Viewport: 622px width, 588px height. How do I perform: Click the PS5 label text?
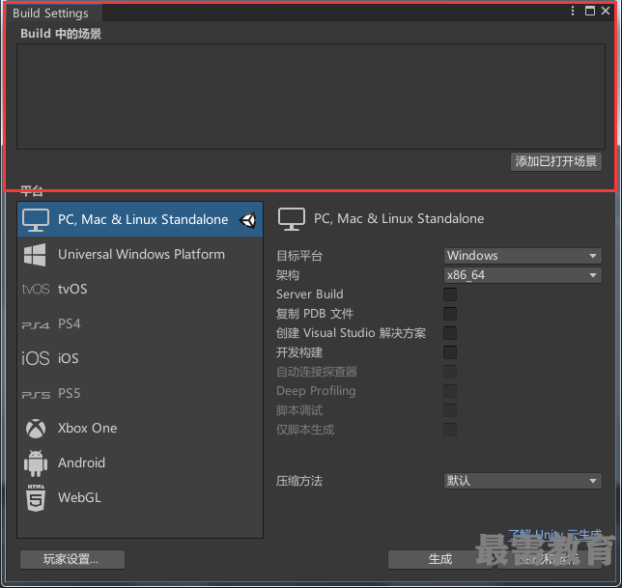point(69,393)
